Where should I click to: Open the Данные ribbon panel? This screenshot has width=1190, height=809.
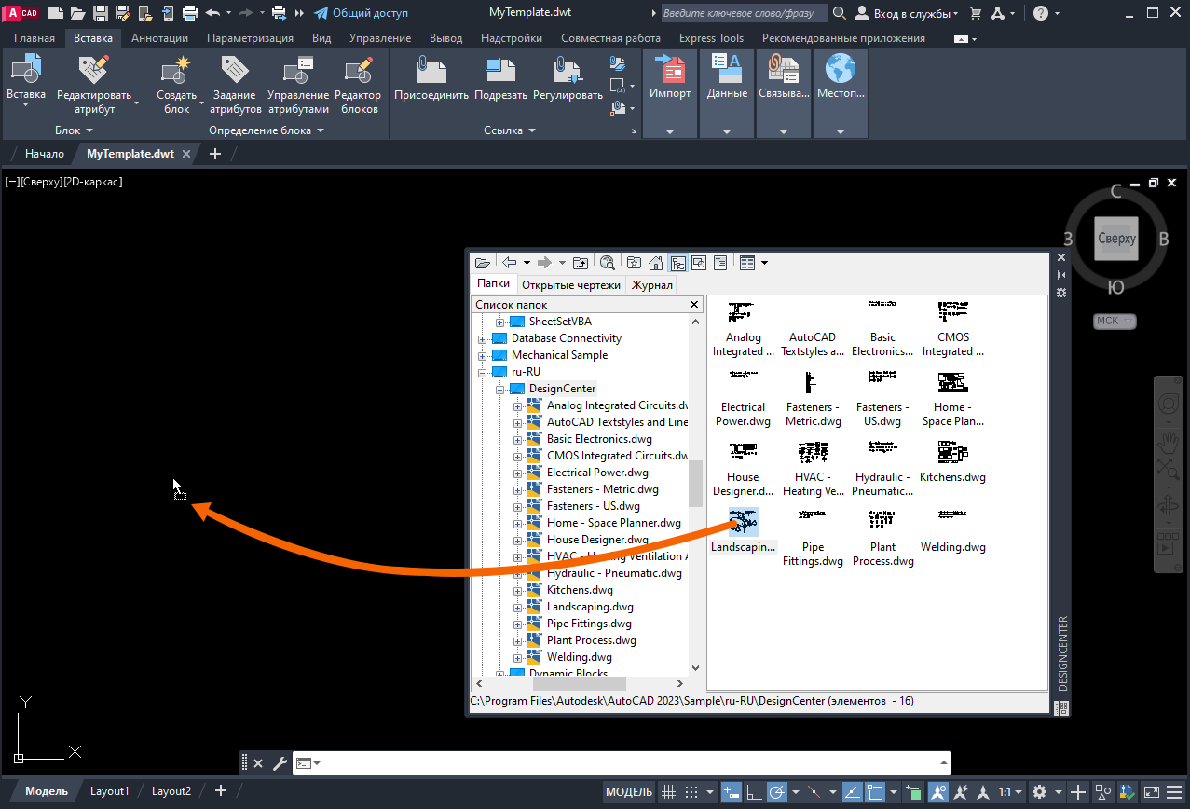coord(727,94)
